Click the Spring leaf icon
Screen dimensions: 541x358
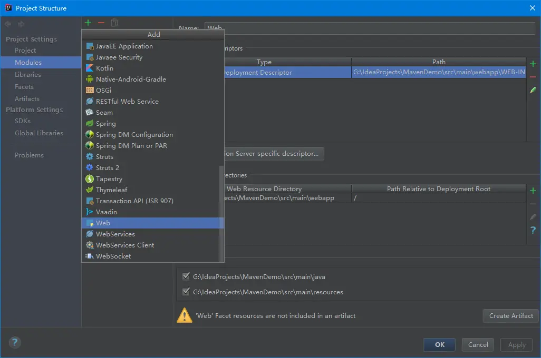coord(90,123)
